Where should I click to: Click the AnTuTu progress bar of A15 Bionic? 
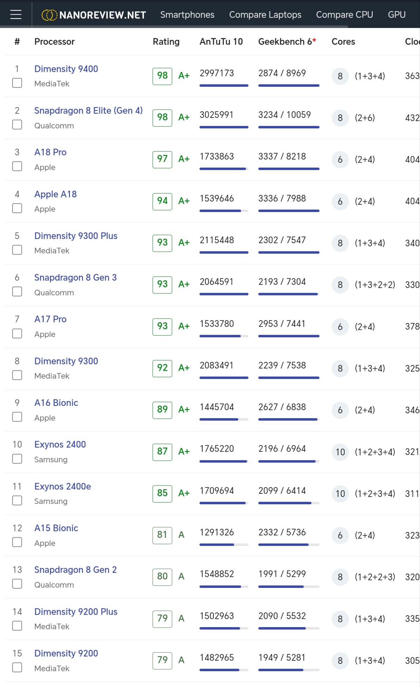tap(224, 545)
